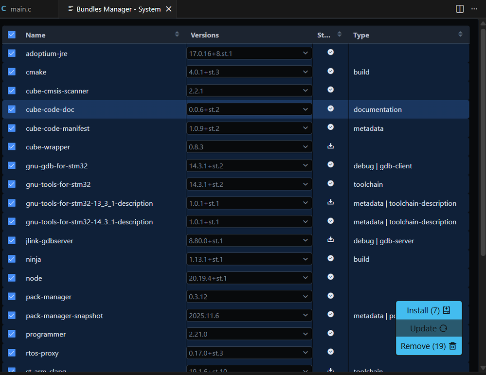Uncheck the cube-code-doc checkbox
486x375 pixels.
coord(12,109)
